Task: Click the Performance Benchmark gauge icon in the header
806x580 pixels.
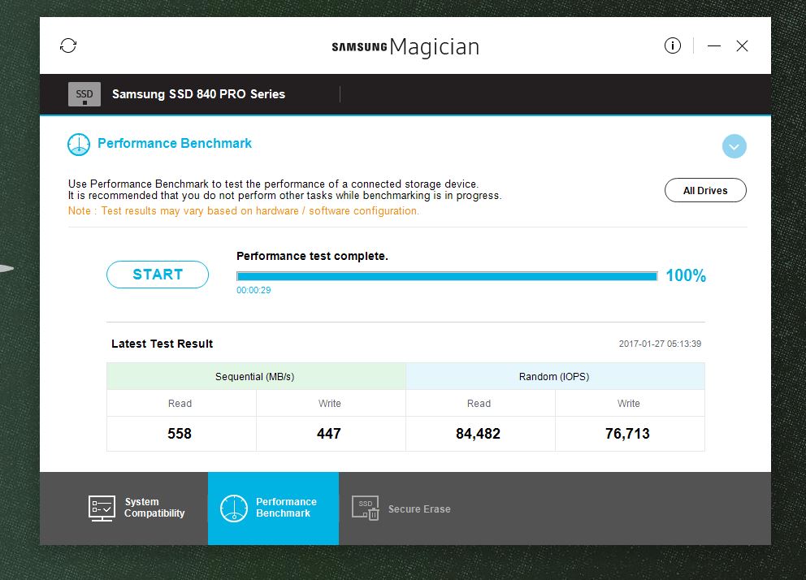Action: tap(79, 145)
